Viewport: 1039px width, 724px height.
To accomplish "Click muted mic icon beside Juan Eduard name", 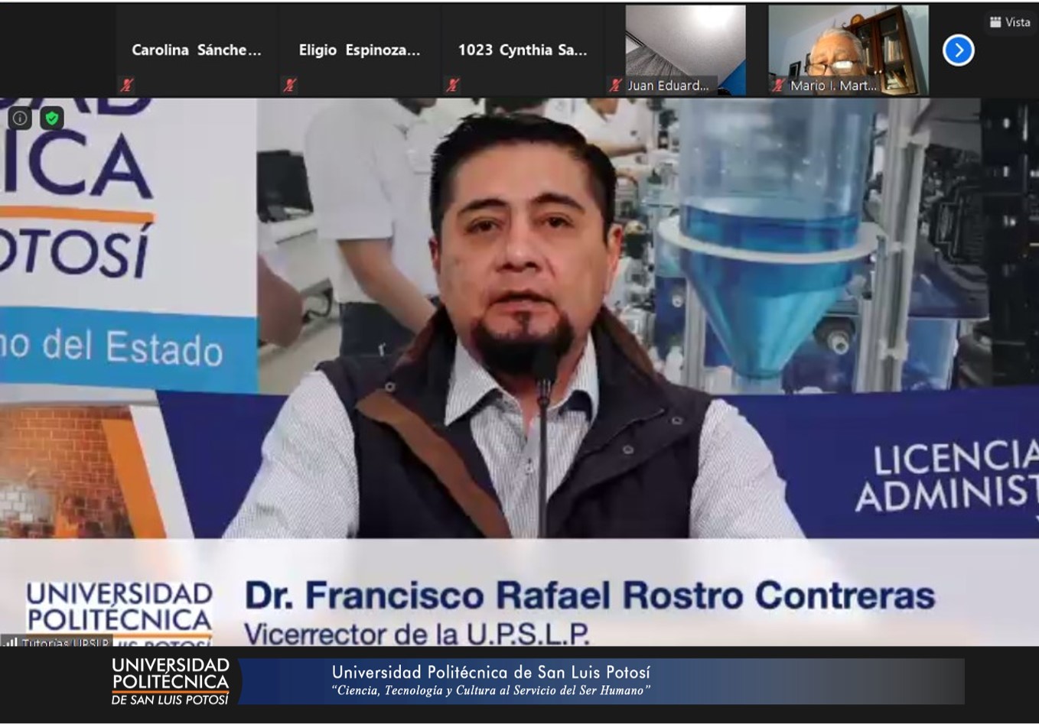I will (x=616, y=85).
